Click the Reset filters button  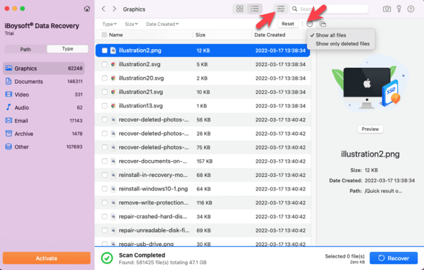[288, 24]
